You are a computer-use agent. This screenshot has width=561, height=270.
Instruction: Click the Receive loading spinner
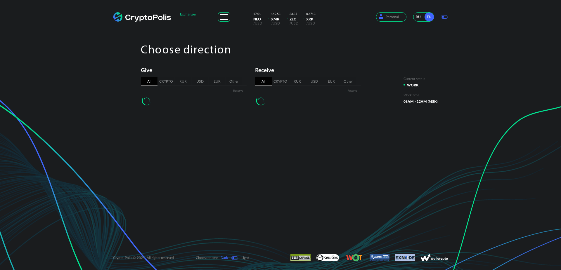[260, 101]
